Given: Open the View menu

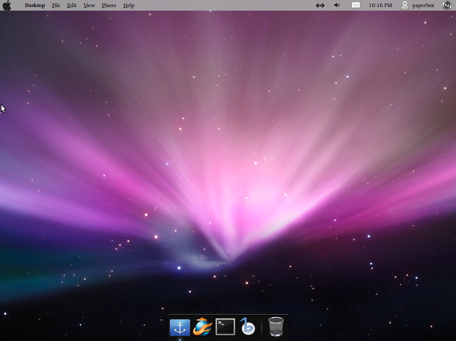Looking at the screenshot, I should 89,6.
